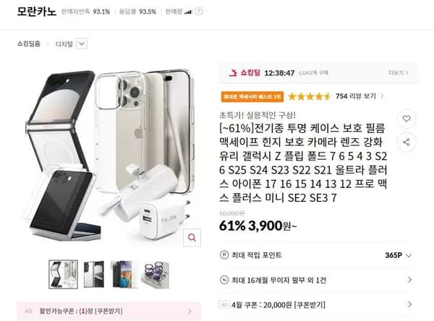The width and height of the screenshot is (434, 321).
Task: Click the 더보기 link in 쇼킹딜 bar
Action: point(399,72)
